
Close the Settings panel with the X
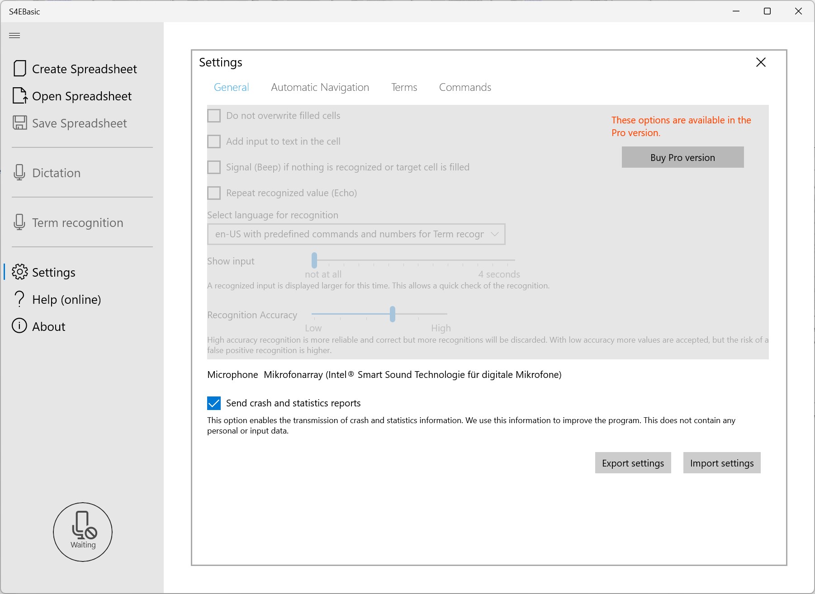[x=761, y=62]
